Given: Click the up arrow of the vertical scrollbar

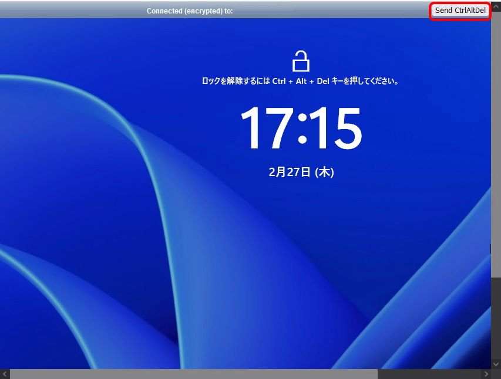Looking at the screenshot, I should pyautogui.click(x=496, y=6).
